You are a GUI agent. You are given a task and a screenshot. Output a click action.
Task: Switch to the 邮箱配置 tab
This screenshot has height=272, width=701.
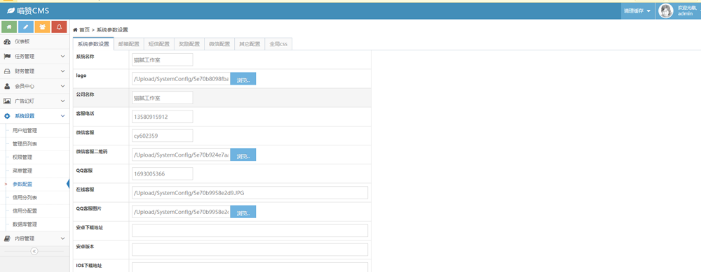129,44
